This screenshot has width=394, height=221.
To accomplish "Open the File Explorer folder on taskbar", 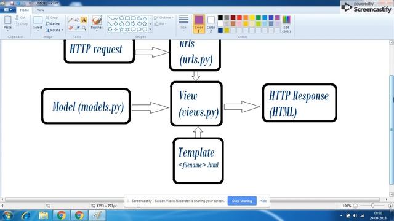I will pyautogui.click(x=43, y=215).
